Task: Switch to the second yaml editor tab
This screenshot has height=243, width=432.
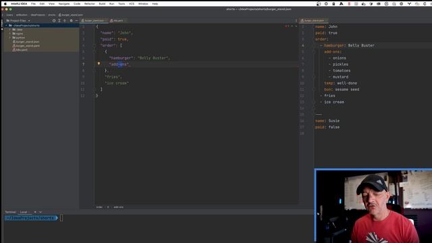Action: click(x=118, y=21)
